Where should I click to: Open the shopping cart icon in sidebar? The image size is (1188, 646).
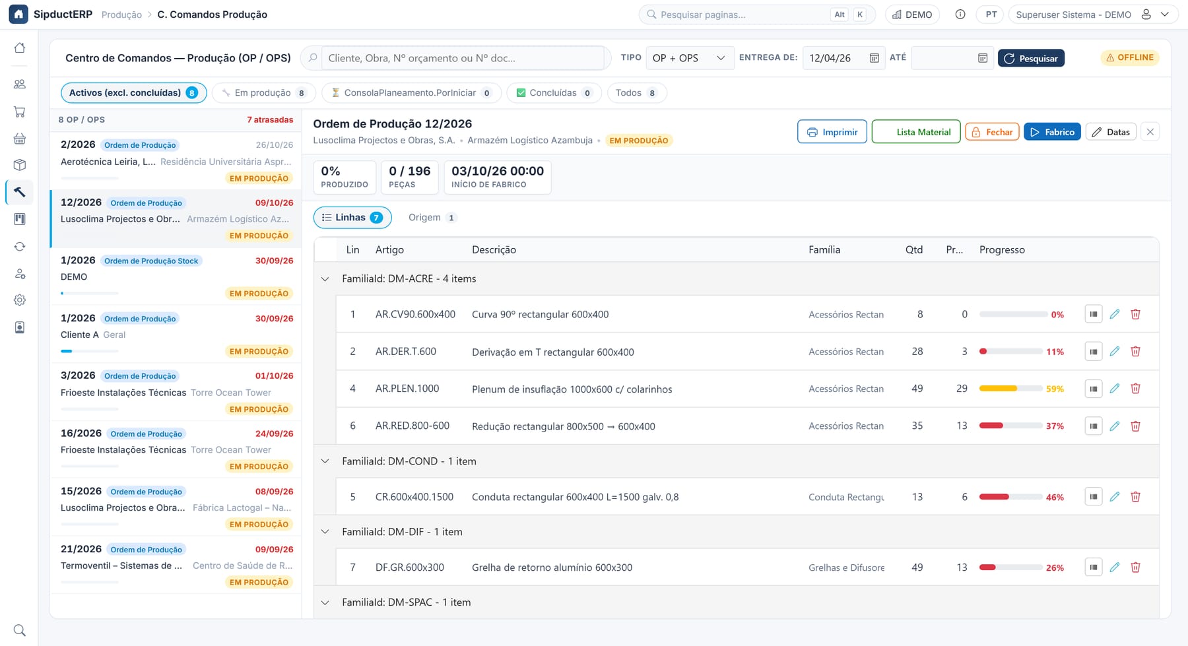20,112
